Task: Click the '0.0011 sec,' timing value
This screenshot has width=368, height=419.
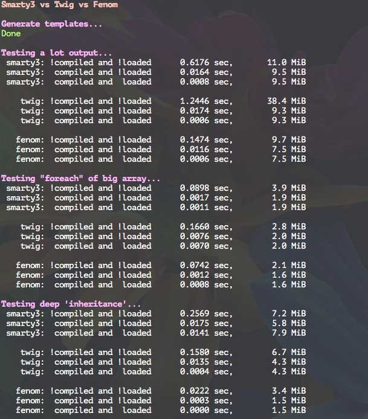Action: [206, 207]
